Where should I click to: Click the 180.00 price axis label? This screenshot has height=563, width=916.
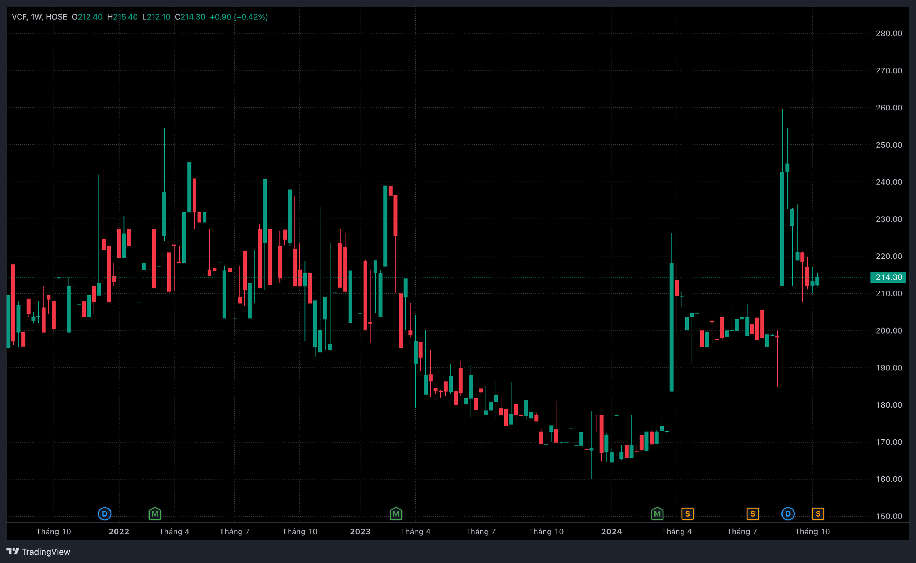889,405
